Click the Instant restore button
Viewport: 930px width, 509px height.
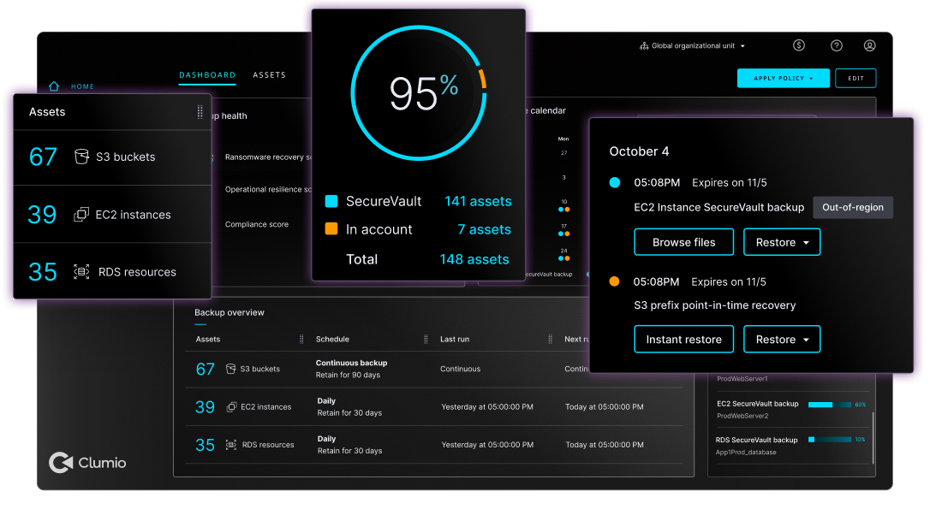pyautogui.click(x=683, y=340)
